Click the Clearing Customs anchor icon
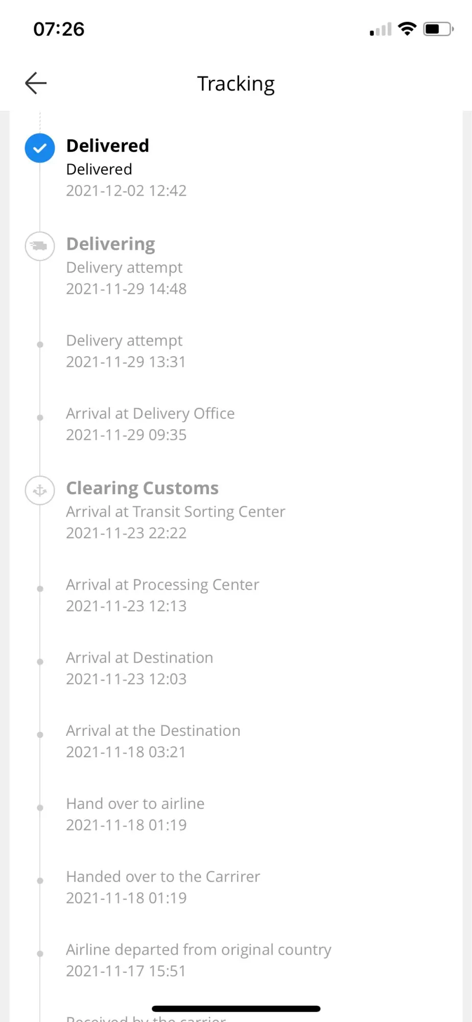Image resolution: width=472 pixels, height=1022 pixels. pyautogui.click(x=40, y=491)
